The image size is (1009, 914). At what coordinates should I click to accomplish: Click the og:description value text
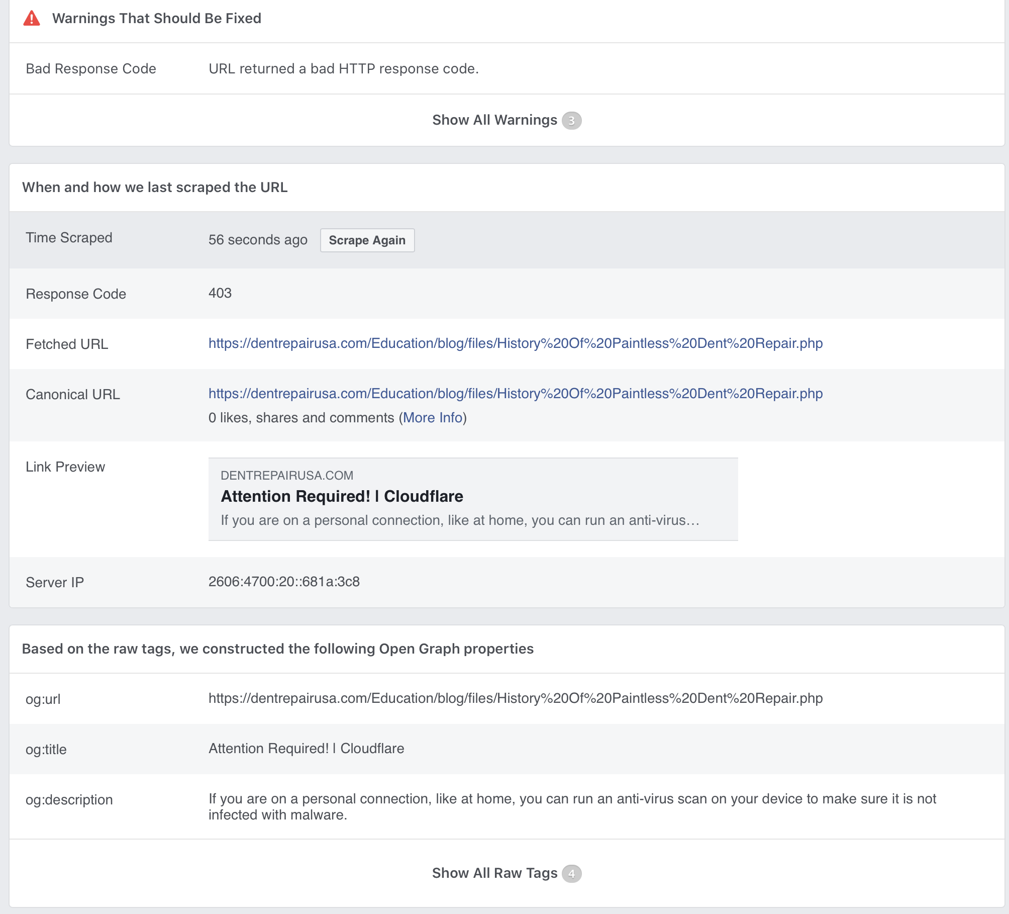tap(572, 806)
